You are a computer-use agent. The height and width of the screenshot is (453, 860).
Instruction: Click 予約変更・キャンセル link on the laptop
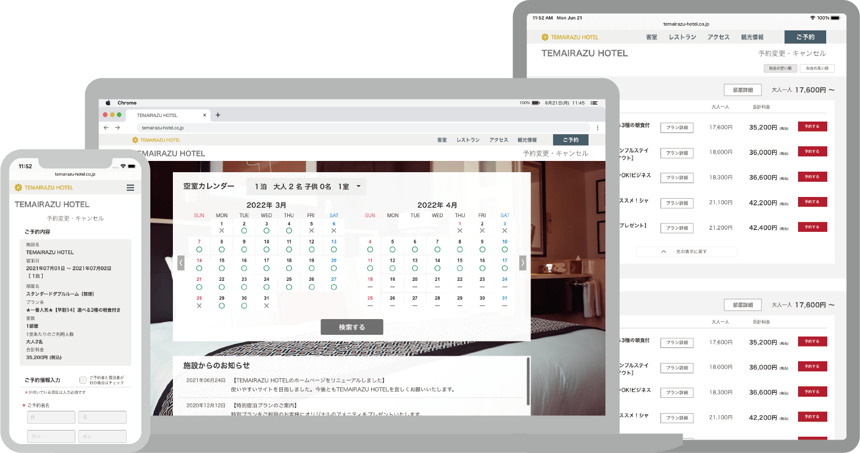pos(555,153)
